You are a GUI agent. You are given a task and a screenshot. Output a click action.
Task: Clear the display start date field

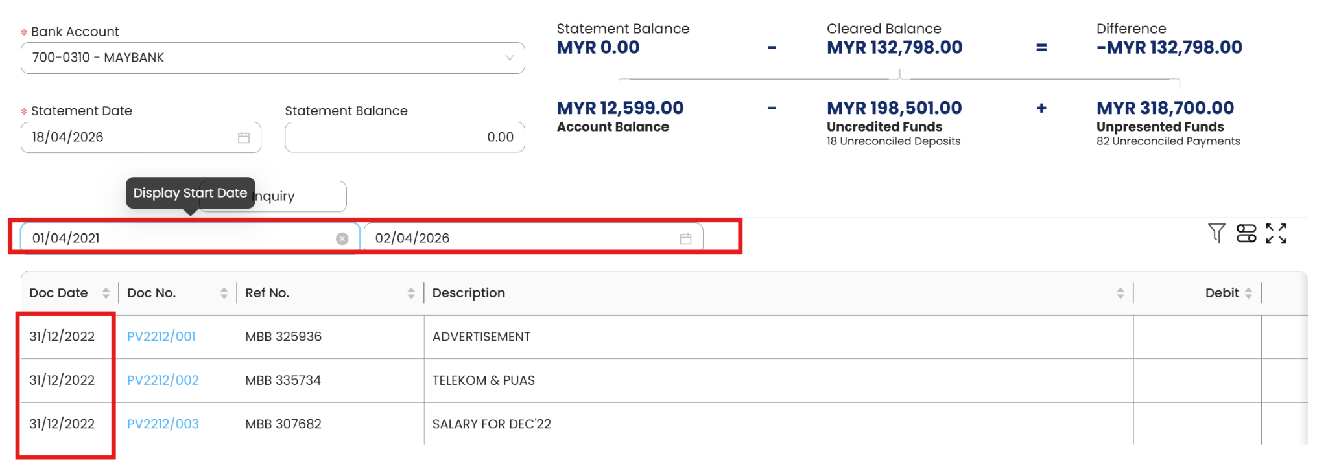coord(342,239)
